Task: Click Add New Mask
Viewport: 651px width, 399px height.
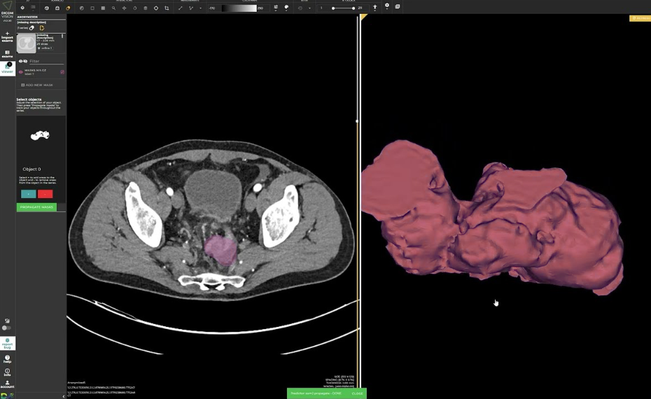Action: point(39,85)
